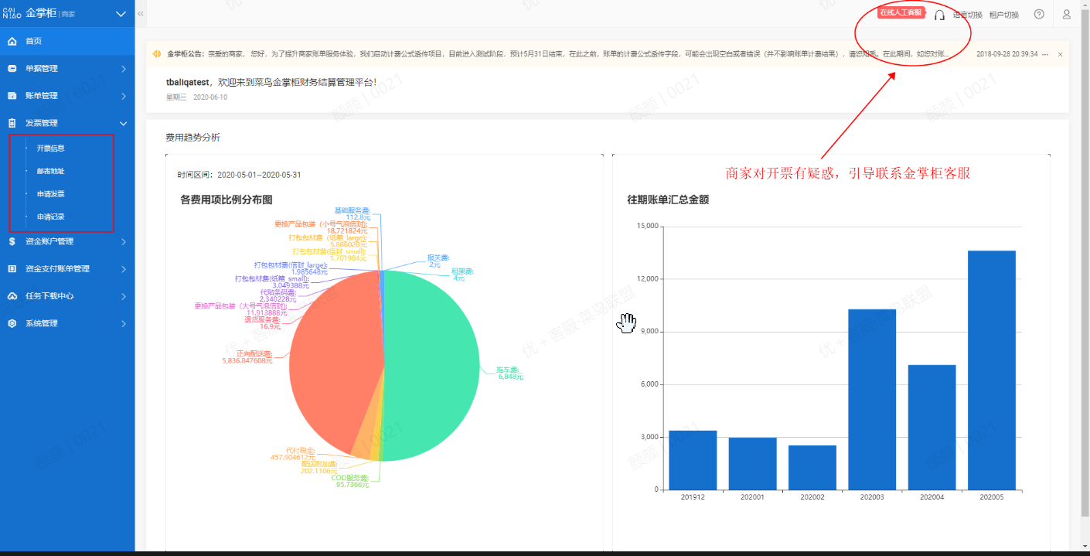Click the dollar icon for 资金账户管理
1090x556 pixels.
(x=12, y=241)
